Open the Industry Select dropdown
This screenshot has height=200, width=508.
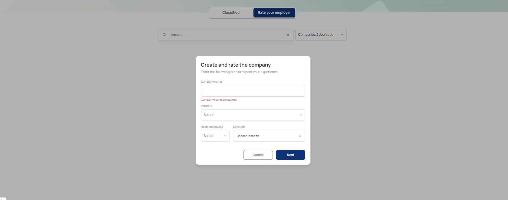tap(253, 115)
